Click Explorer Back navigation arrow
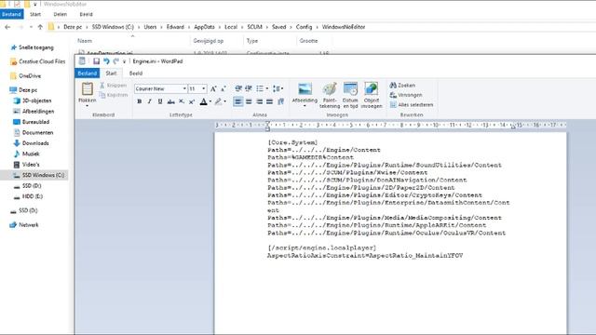The height and width of the screenshot is (335, 596). (x=7, y=27)
